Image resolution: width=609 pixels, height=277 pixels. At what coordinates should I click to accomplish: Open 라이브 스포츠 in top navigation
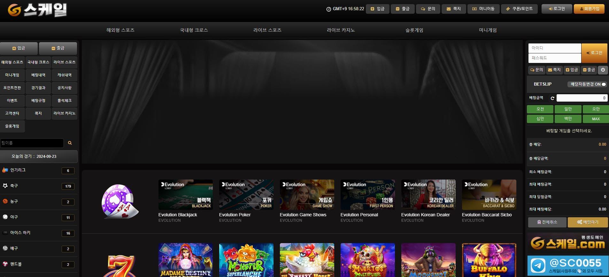(267, 30)
